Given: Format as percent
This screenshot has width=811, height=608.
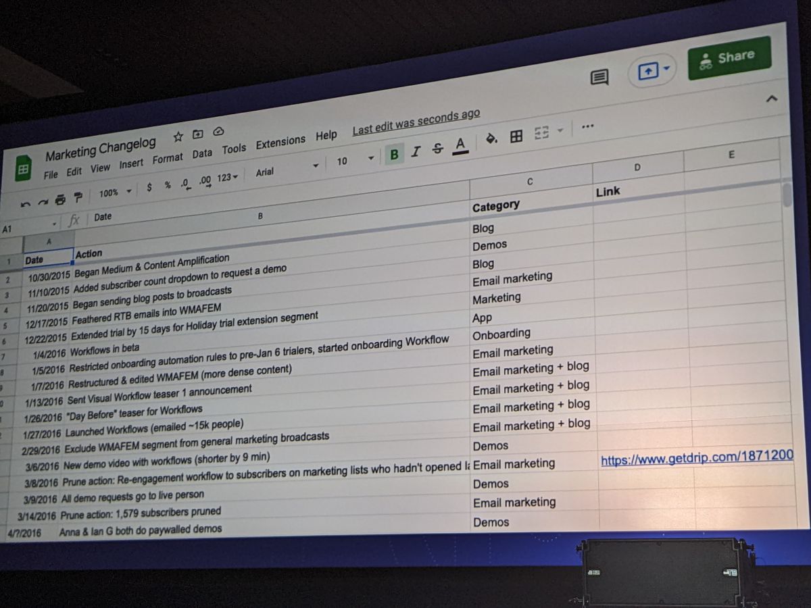Looking at the screenshot, I should pyautogui.click(x=168, y=184).
